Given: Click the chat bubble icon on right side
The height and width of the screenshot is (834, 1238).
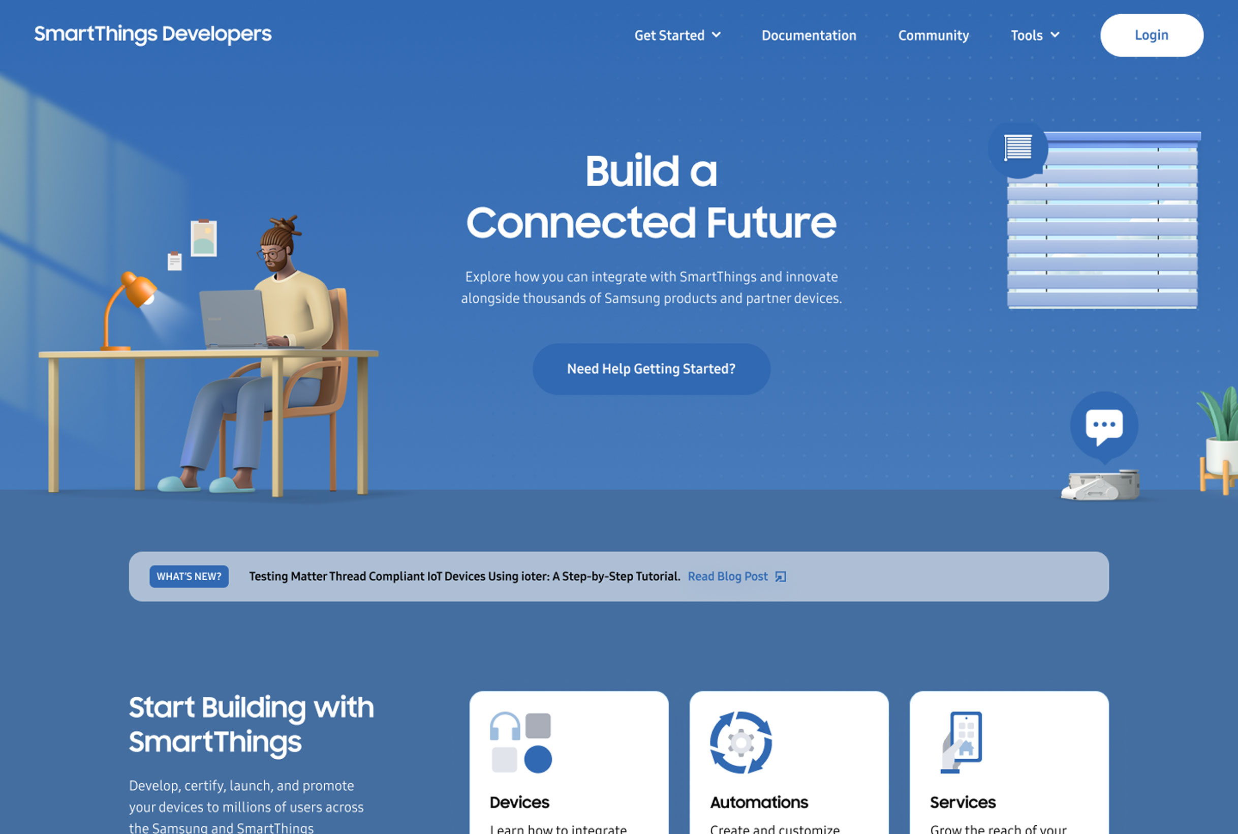Looking at the screenshot, I should click(x=1103, y=425).
